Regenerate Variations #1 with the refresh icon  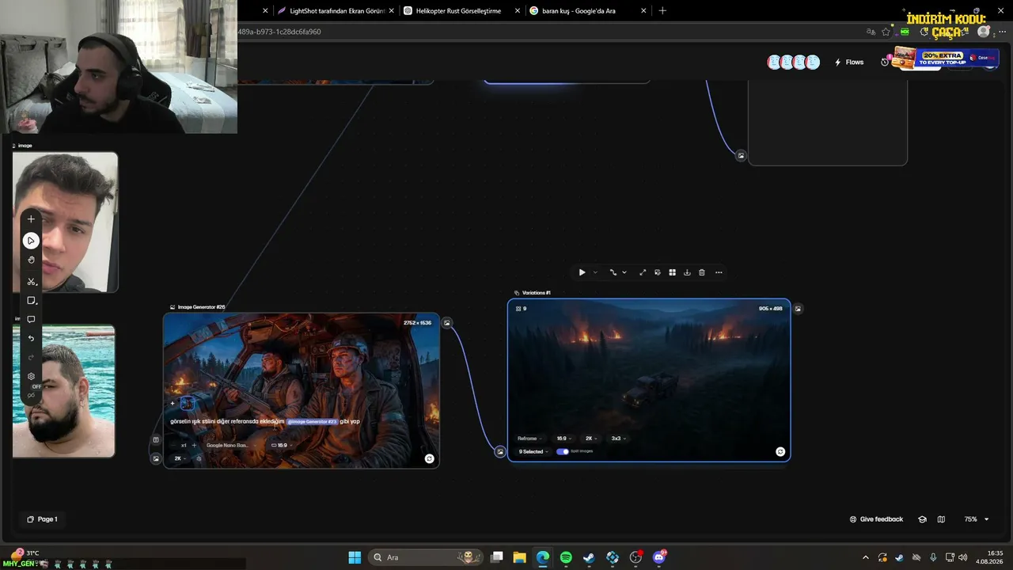[x=780, y=451]
